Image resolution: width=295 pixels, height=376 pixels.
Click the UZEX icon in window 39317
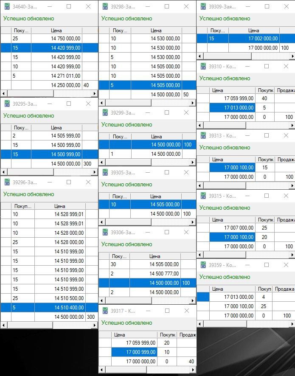[x=105, y=311]
